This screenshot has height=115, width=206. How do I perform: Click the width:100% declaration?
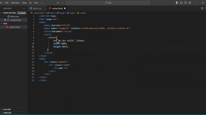coord(60,43)
